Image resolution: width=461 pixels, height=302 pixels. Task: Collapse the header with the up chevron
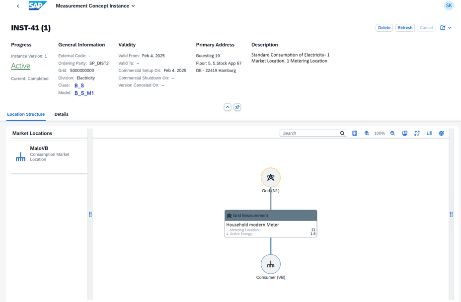(x=228, y=107)
